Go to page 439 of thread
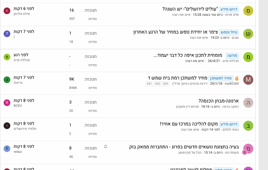Viewport: 268px width, 170px height. coord(165,84)
